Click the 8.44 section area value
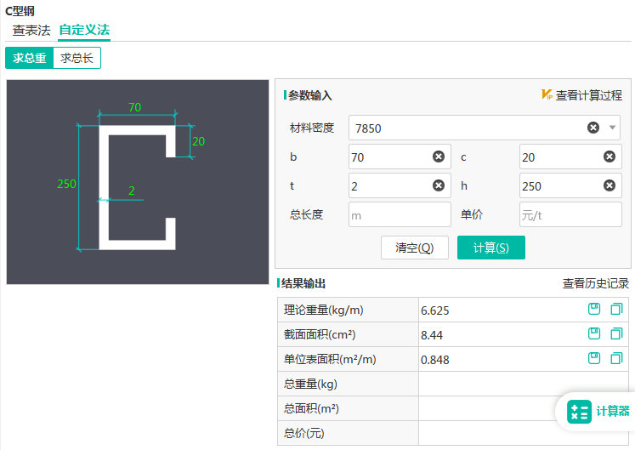Image resolution: width=635 pixels, height=450 pixels. (432, 335)
